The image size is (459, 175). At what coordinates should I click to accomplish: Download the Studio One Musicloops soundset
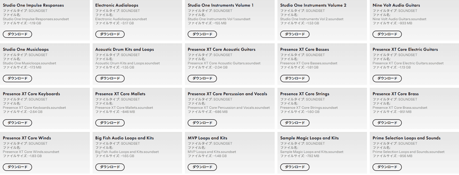(x=17, y=78)
